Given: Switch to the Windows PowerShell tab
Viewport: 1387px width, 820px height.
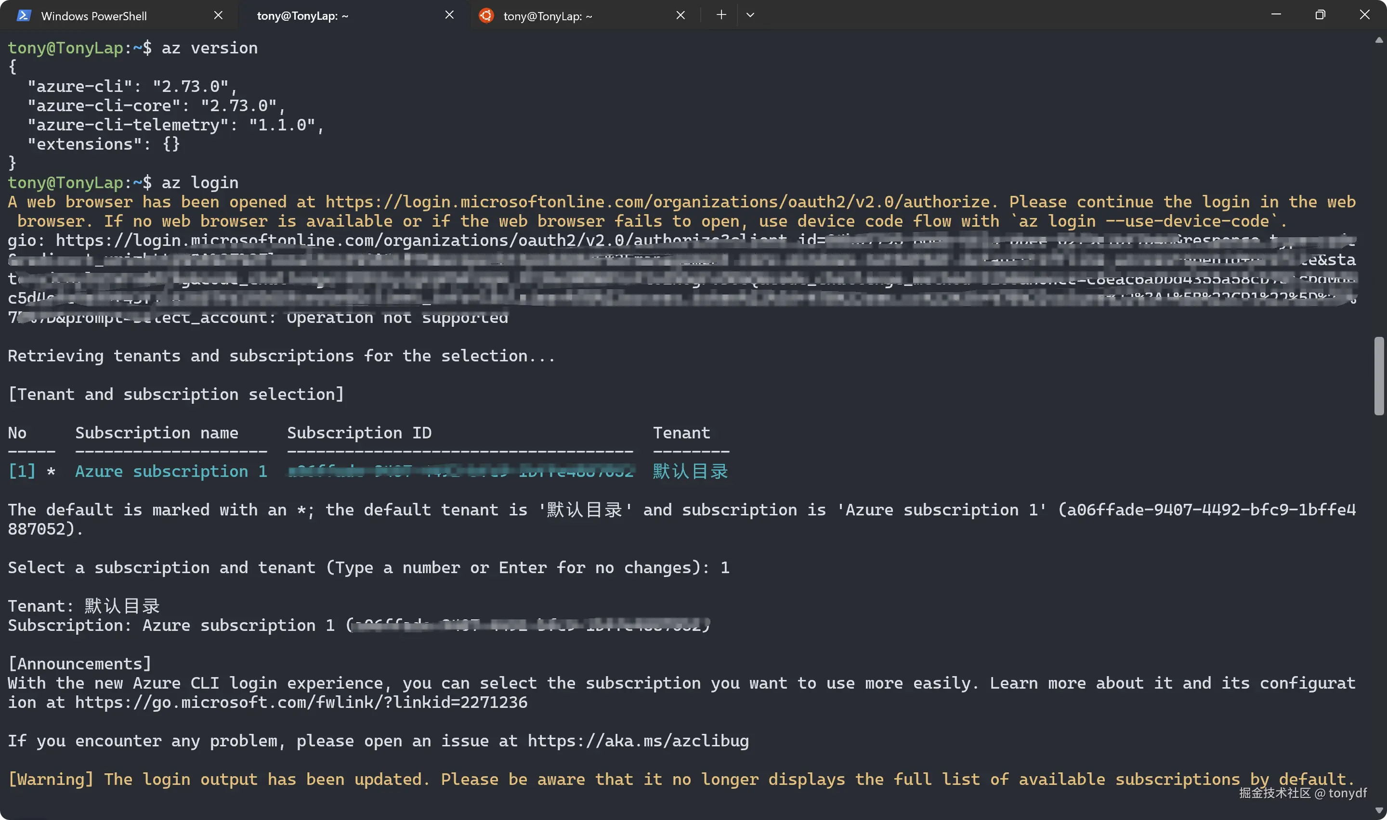Looking at the screenshot, I should (94, 16).
